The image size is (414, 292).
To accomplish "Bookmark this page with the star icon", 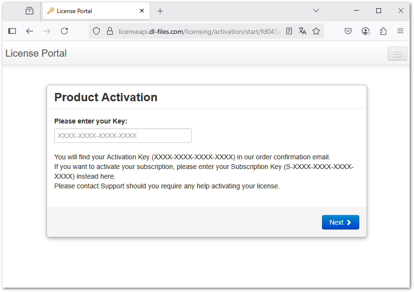I will pyautogui.click(x=316, y=31).
